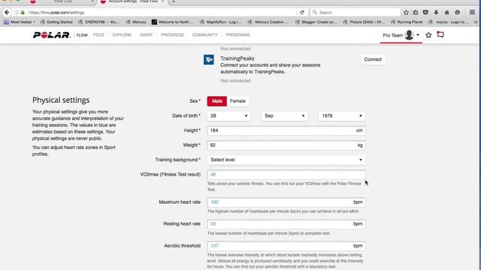Select Male sex option

coord(217,101)
